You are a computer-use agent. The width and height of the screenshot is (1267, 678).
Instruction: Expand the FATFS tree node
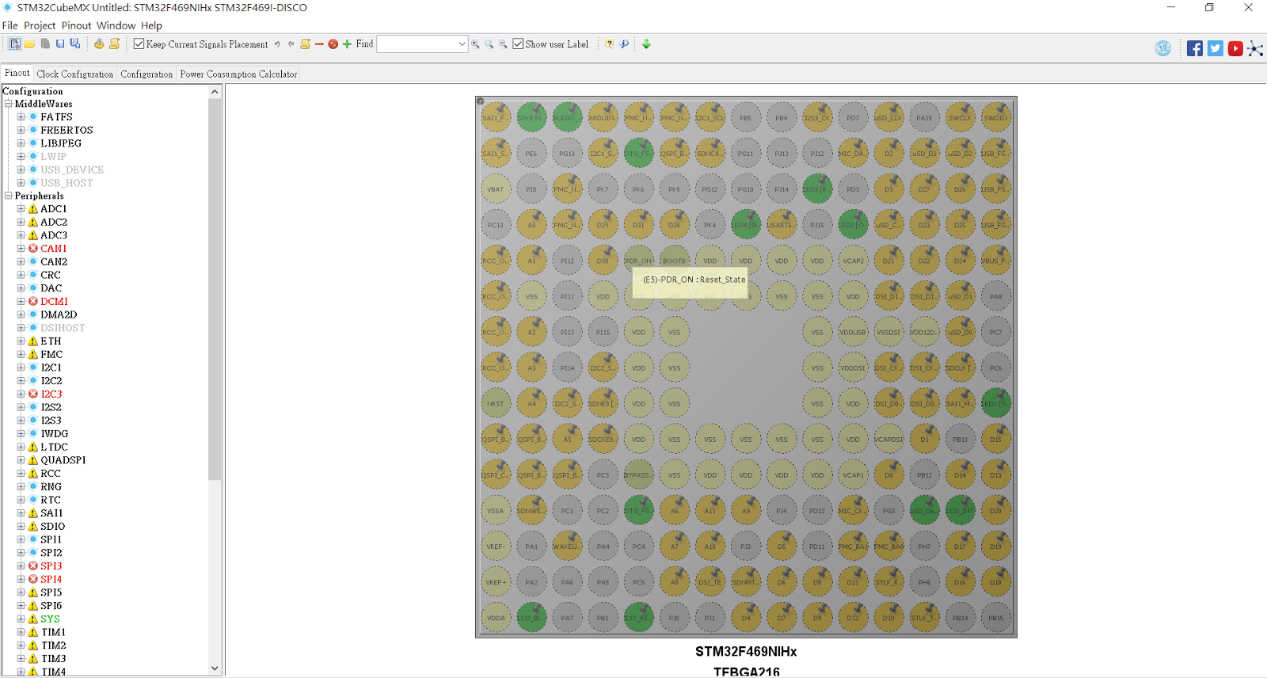click(21, 117)
